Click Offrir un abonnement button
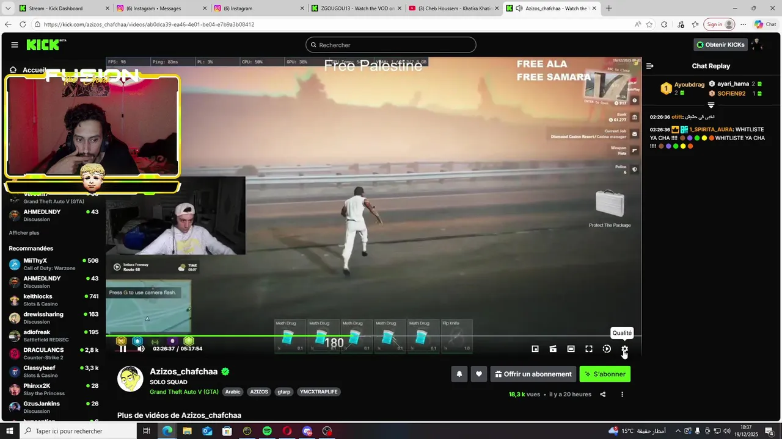 pos(533,374)
